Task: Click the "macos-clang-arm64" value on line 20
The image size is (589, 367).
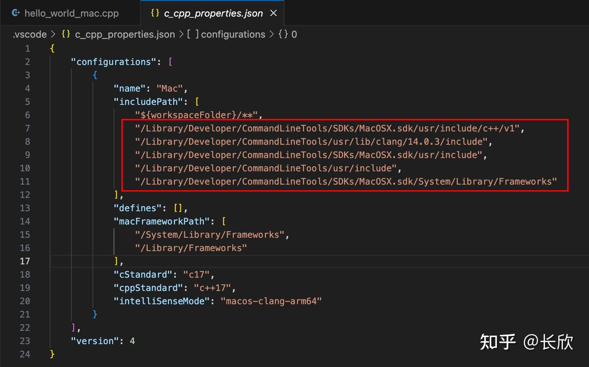Action: 271,301
